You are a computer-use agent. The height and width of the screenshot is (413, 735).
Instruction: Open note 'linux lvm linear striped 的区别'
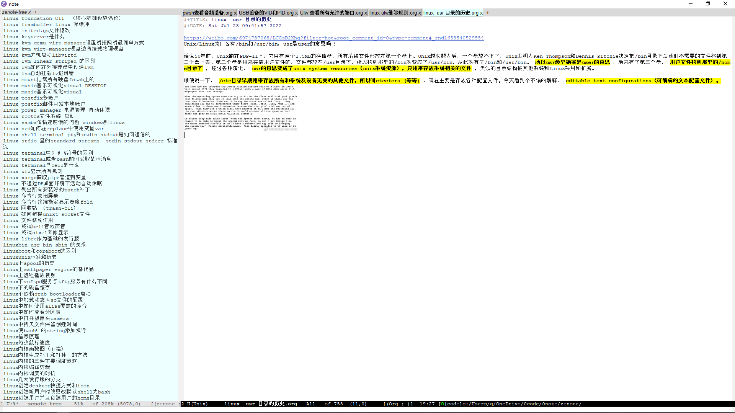[x=49, y=61]
